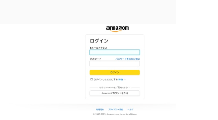Open the プライバシー規約 footer link
This screenshot has height=120, width=218.
click(x=115, y=109)
